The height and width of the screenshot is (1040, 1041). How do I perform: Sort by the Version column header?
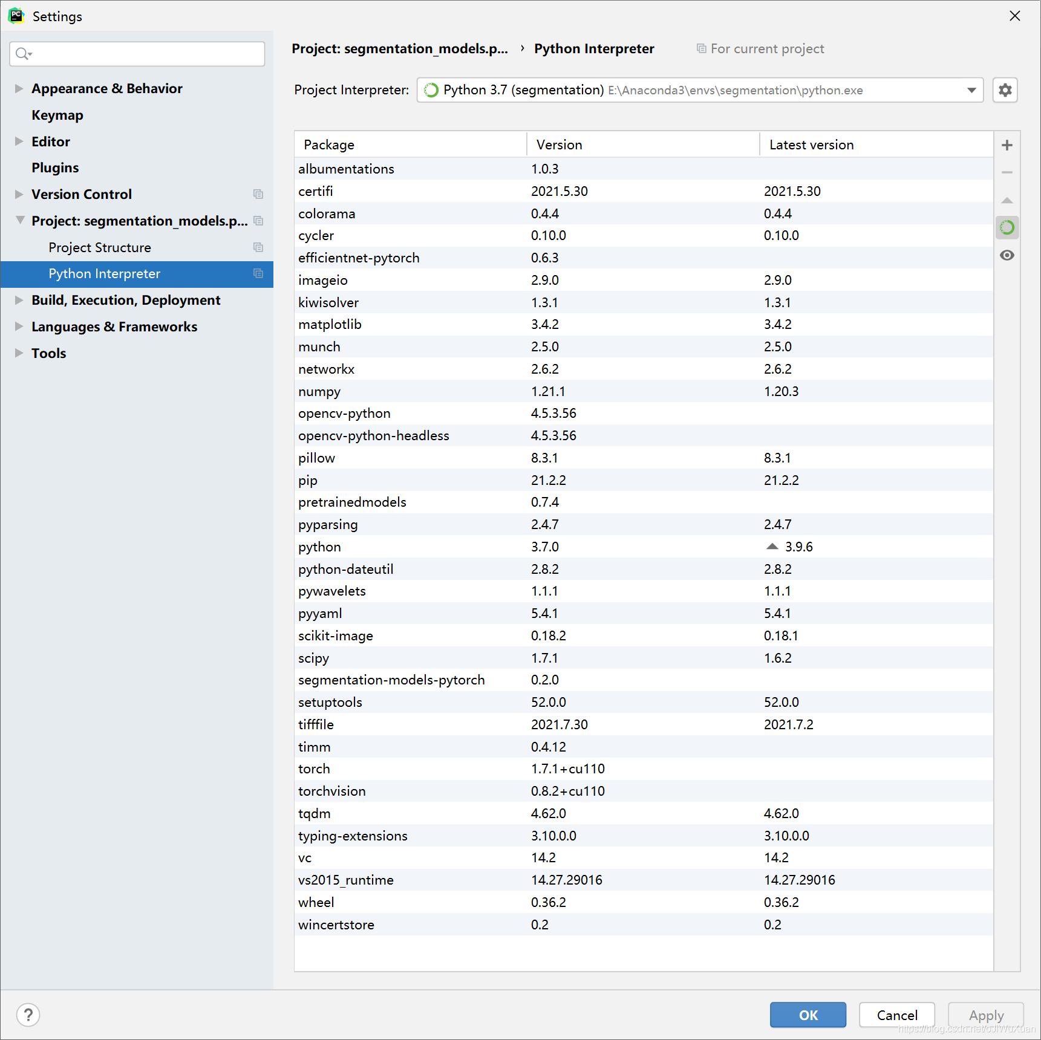coord(643,145)
